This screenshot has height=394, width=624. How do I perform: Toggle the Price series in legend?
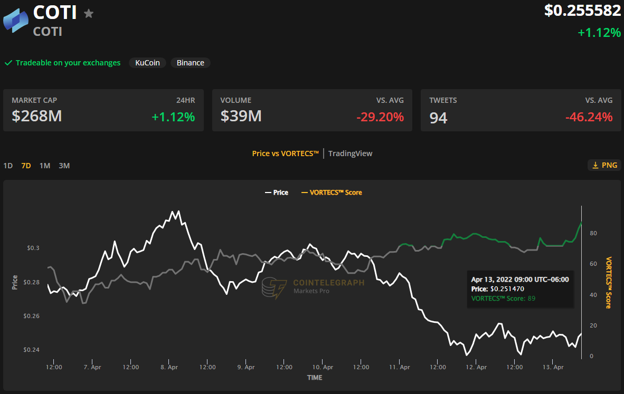pos(276,193)
